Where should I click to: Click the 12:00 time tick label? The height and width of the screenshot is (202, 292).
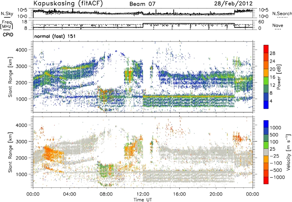tap(143, 194)
